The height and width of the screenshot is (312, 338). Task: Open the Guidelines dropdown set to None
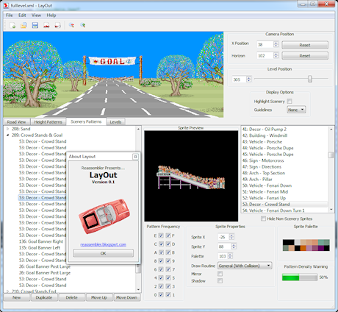(x=296, y=110)
